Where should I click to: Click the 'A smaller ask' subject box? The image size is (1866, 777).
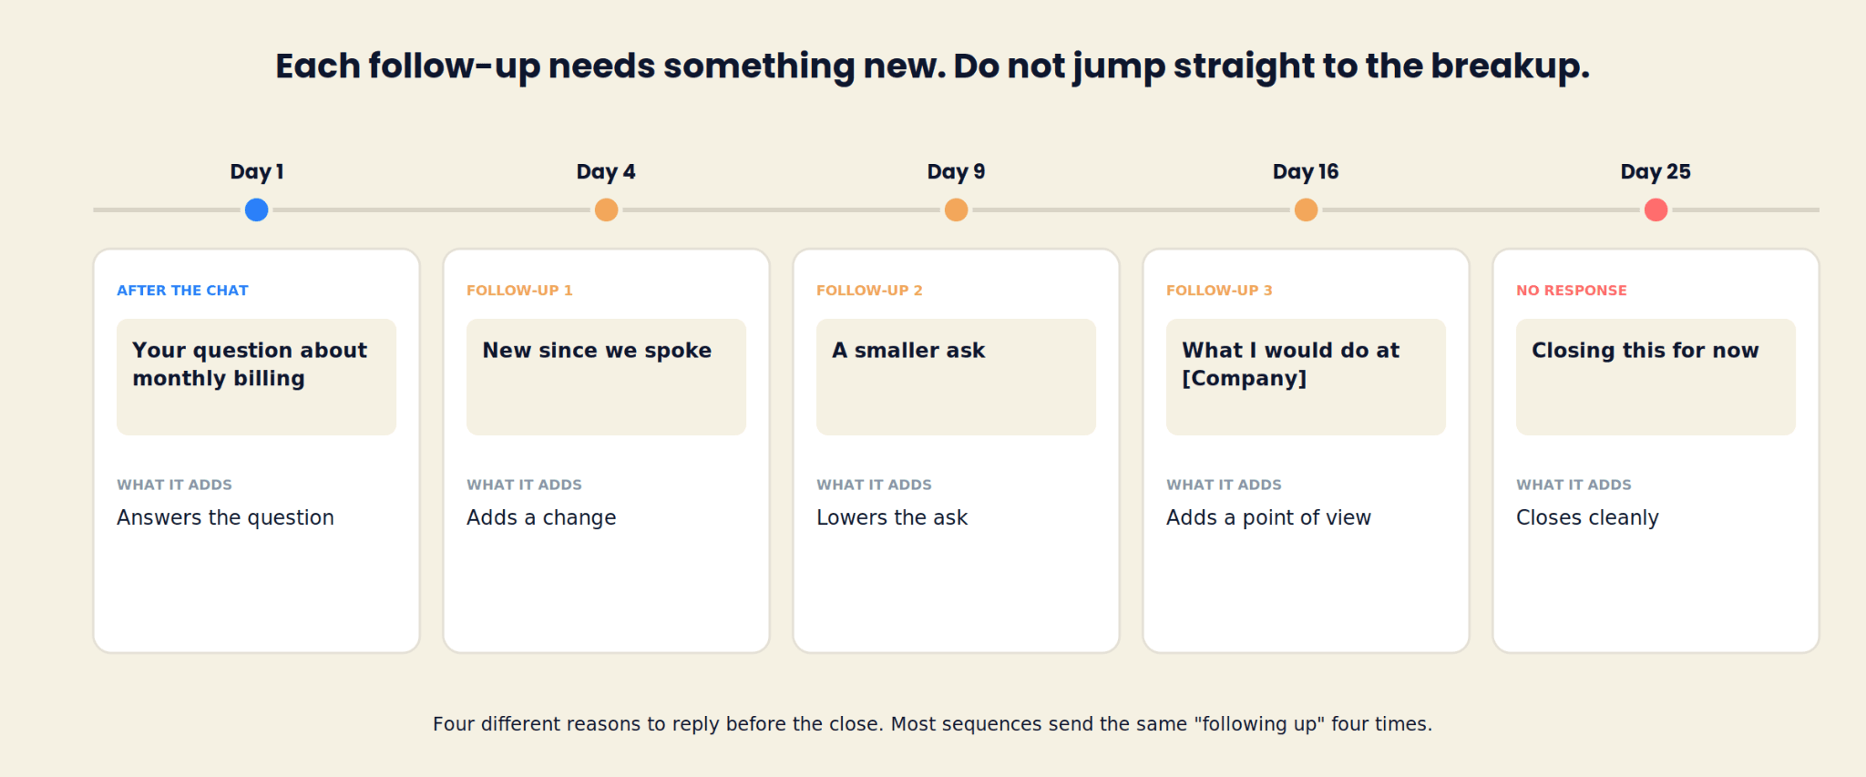pyautogui.click(x=956, y=377)
